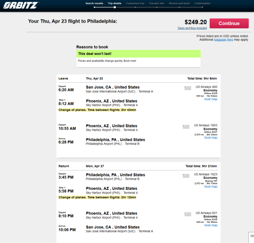
Task: View Seat map for US Airways 1803
Action: 211,138
